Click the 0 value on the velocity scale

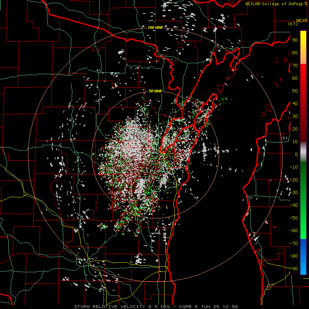point(296,154)
